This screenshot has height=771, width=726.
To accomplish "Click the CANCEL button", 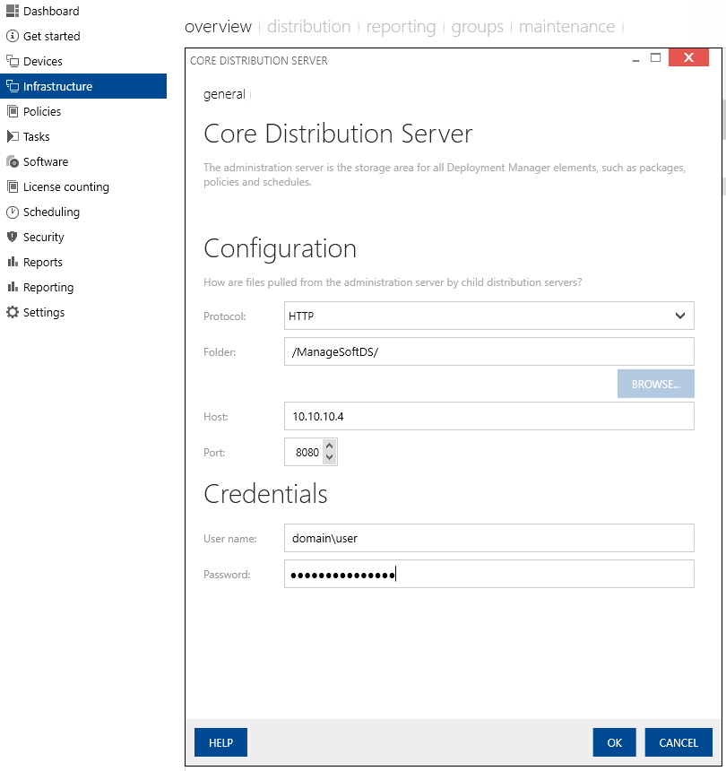I will 678,742.
